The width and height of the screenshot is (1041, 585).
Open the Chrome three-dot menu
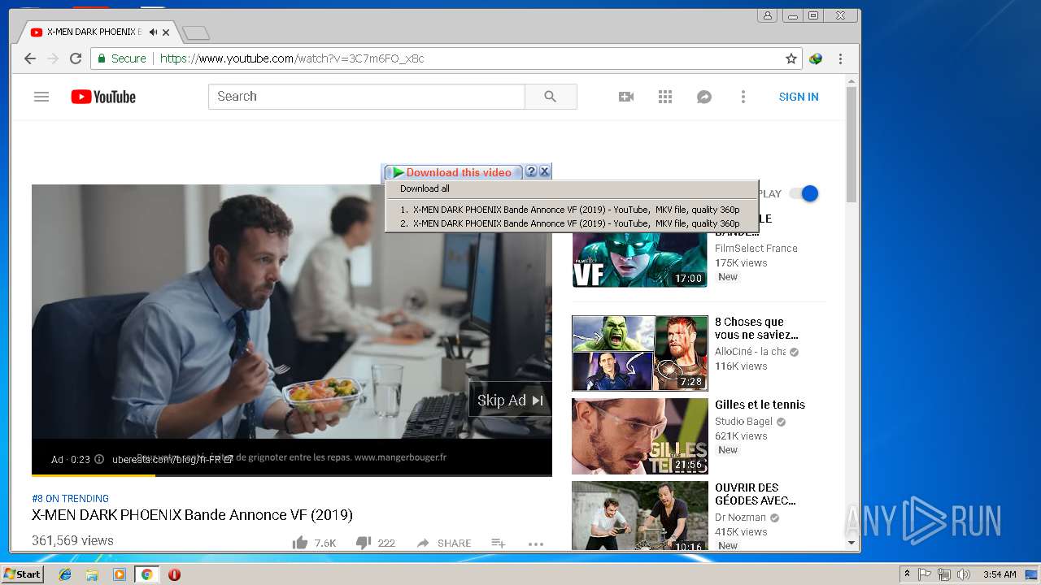[x=840, y=58]
